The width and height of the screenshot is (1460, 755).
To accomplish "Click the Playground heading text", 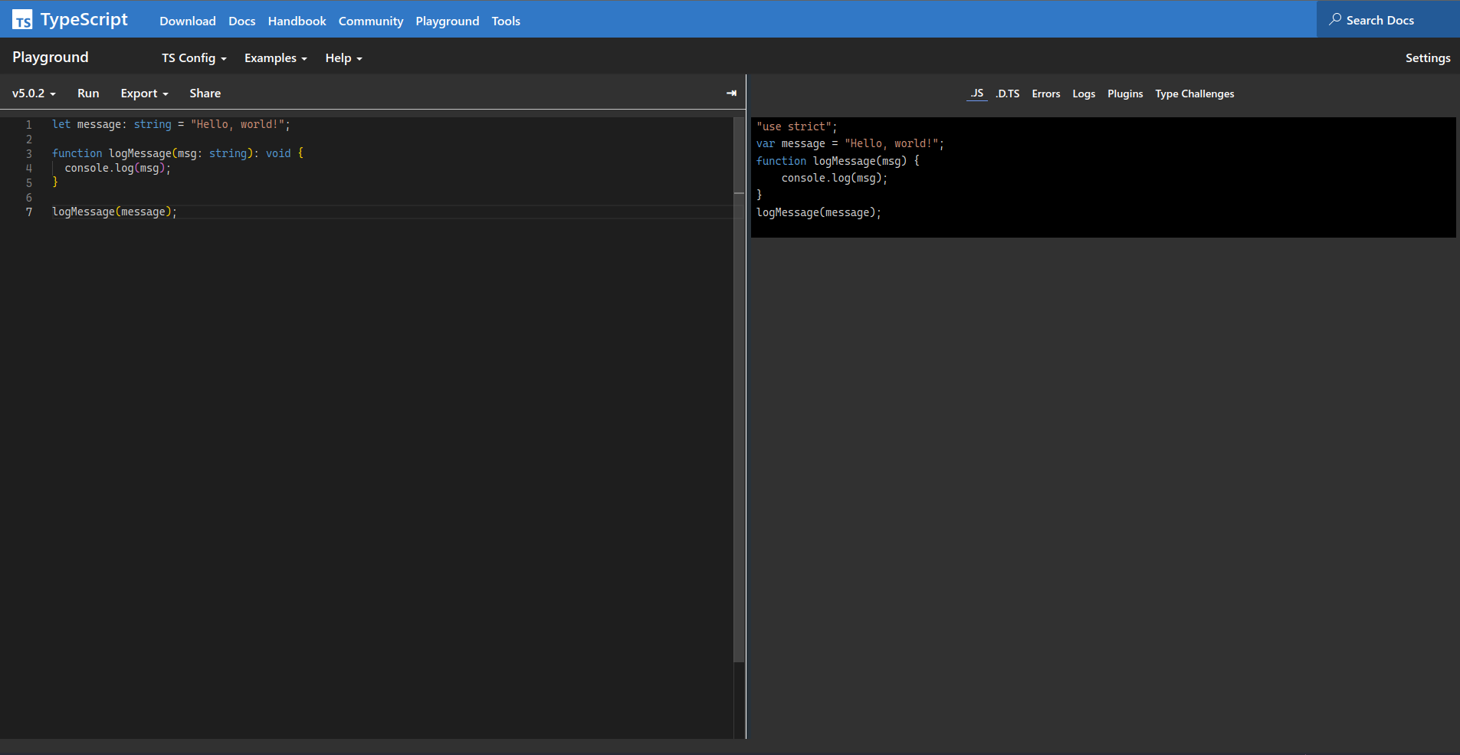I will pos(51,57).
